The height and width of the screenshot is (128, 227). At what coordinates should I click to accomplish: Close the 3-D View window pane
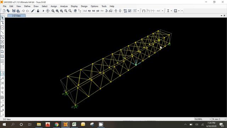225,16
